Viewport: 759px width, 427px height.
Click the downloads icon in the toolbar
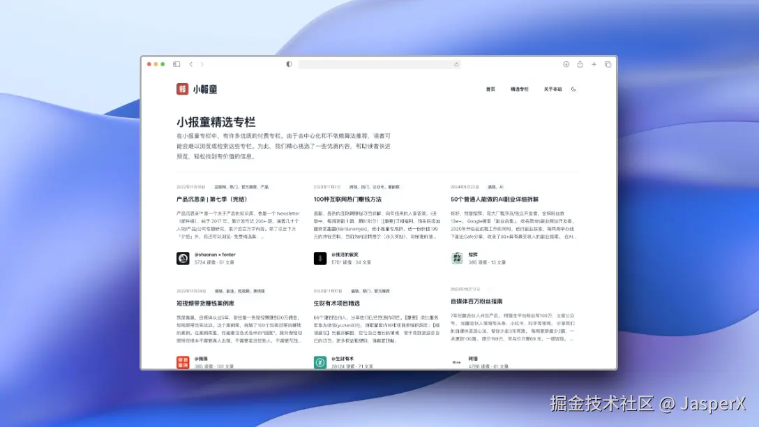pos(565,63)
